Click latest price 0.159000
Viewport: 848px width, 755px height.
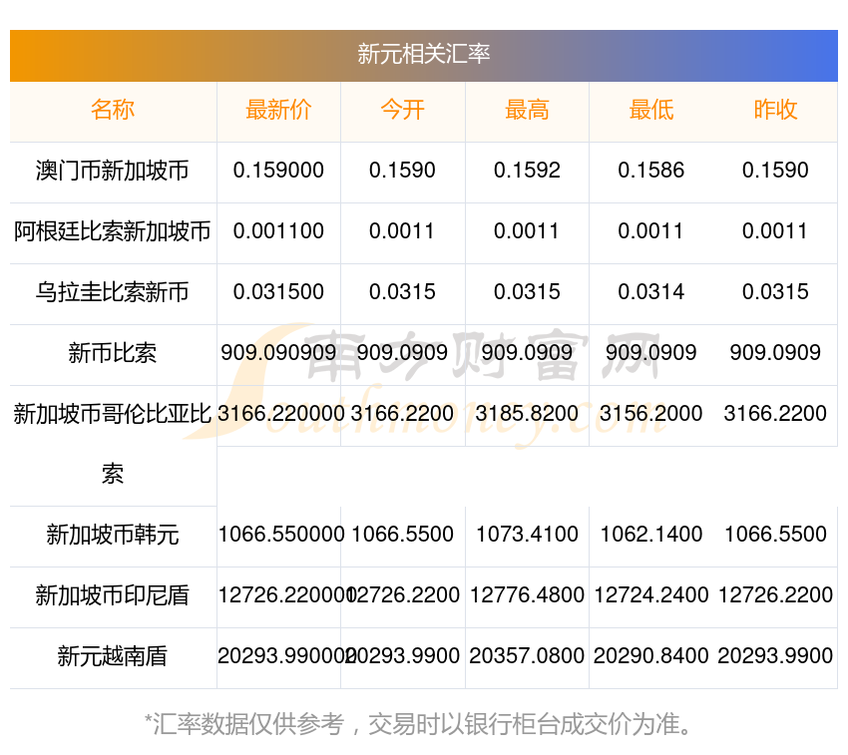[278, 171]
